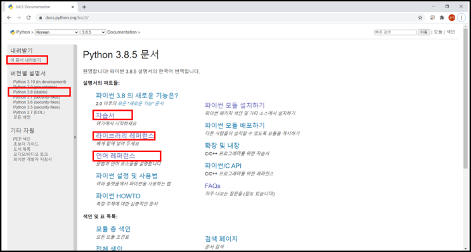The height and width of the screenshot is (252, 471).
Task: Open Python 3.10 (in development) docs
Action: (40, 82)
